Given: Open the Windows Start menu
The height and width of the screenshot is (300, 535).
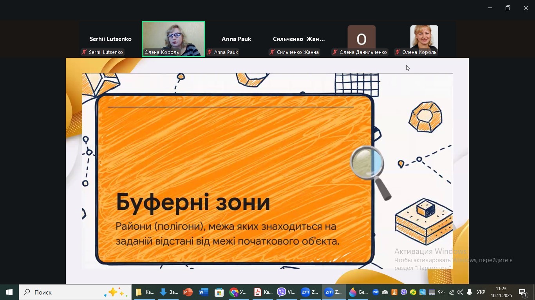Looking at the screenshot, I should coord(9,292).
